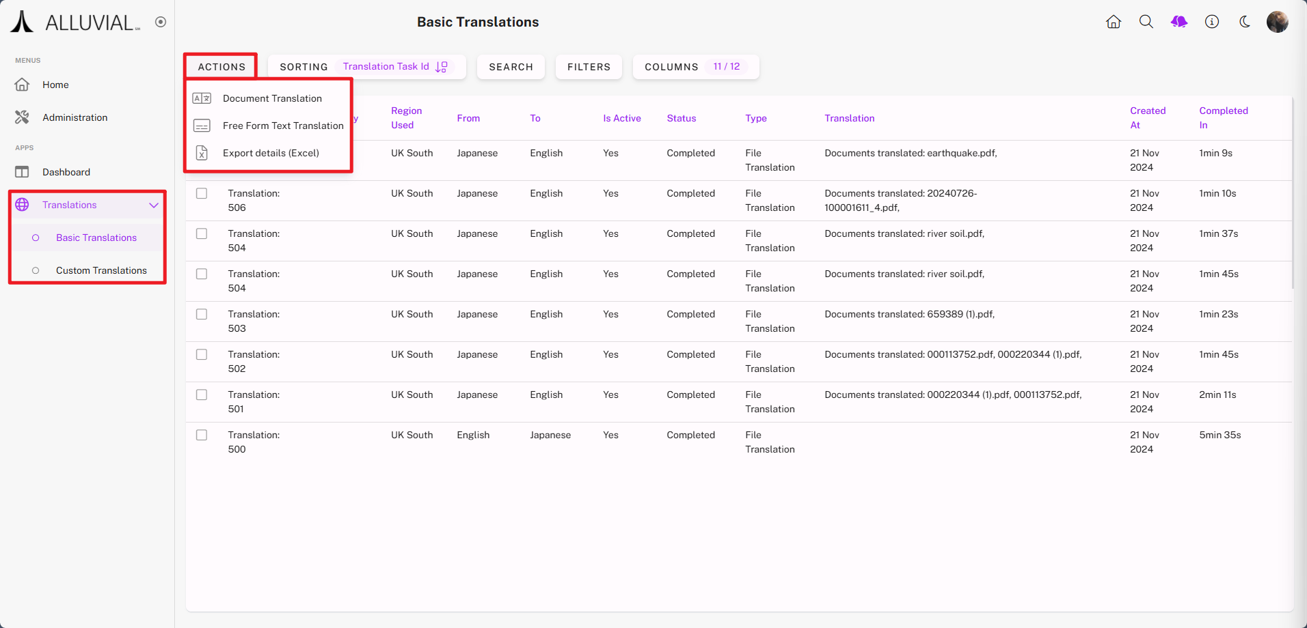Image resolution: width=1307 pixels, height=628 pixels.
Task: Select the checkbox for Translation 502
Action: 202,354
